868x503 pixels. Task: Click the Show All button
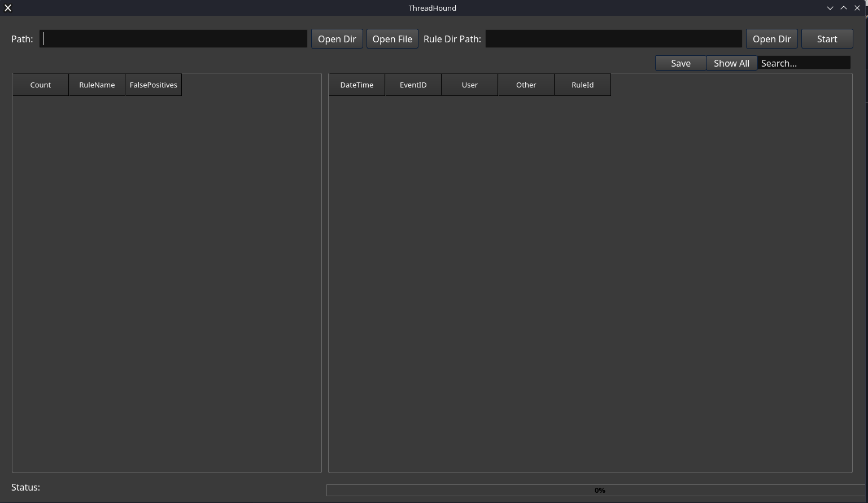[732, 63]
